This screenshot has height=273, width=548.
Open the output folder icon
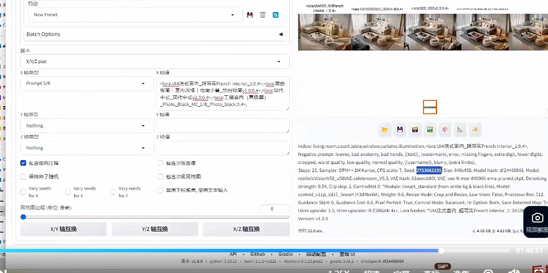385,130
